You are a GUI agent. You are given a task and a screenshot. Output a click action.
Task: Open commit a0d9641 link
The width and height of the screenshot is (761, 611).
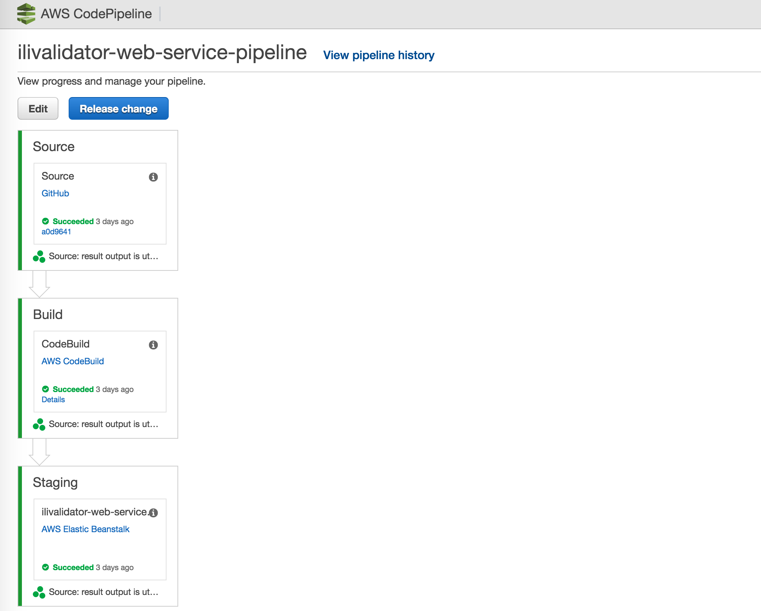coord(56,232)
